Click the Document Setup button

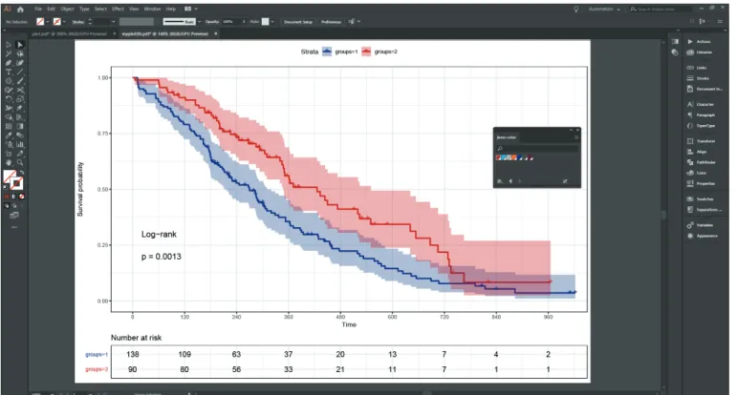298,22
